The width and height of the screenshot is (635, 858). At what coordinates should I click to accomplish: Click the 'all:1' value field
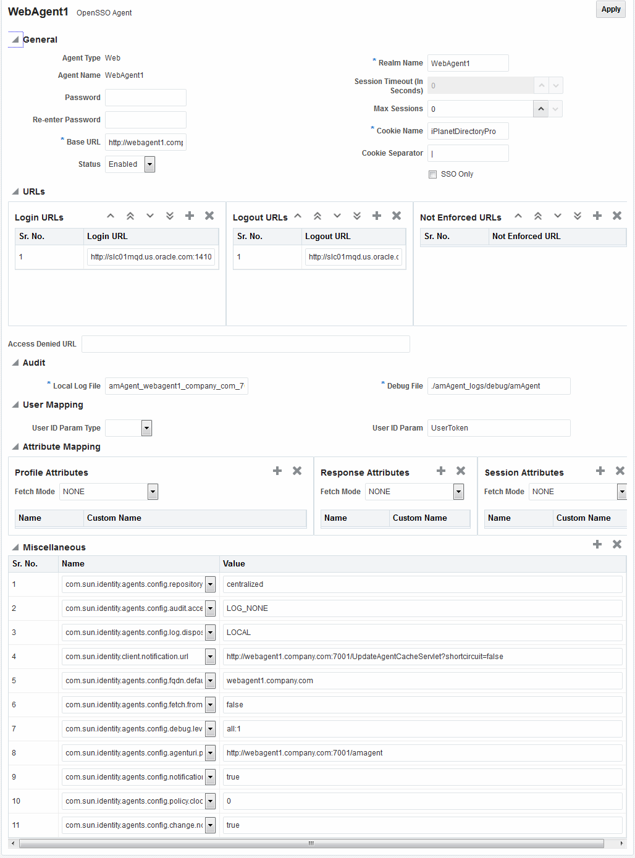[423, 729]
